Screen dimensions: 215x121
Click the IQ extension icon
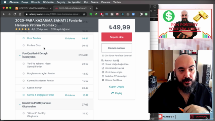(x=107, y=14)
